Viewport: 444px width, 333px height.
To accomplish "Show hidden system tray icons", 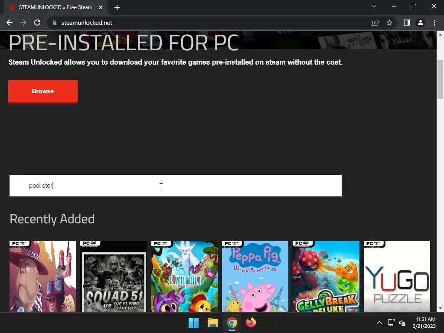I will pyautogui.click(x=379, y=323).
